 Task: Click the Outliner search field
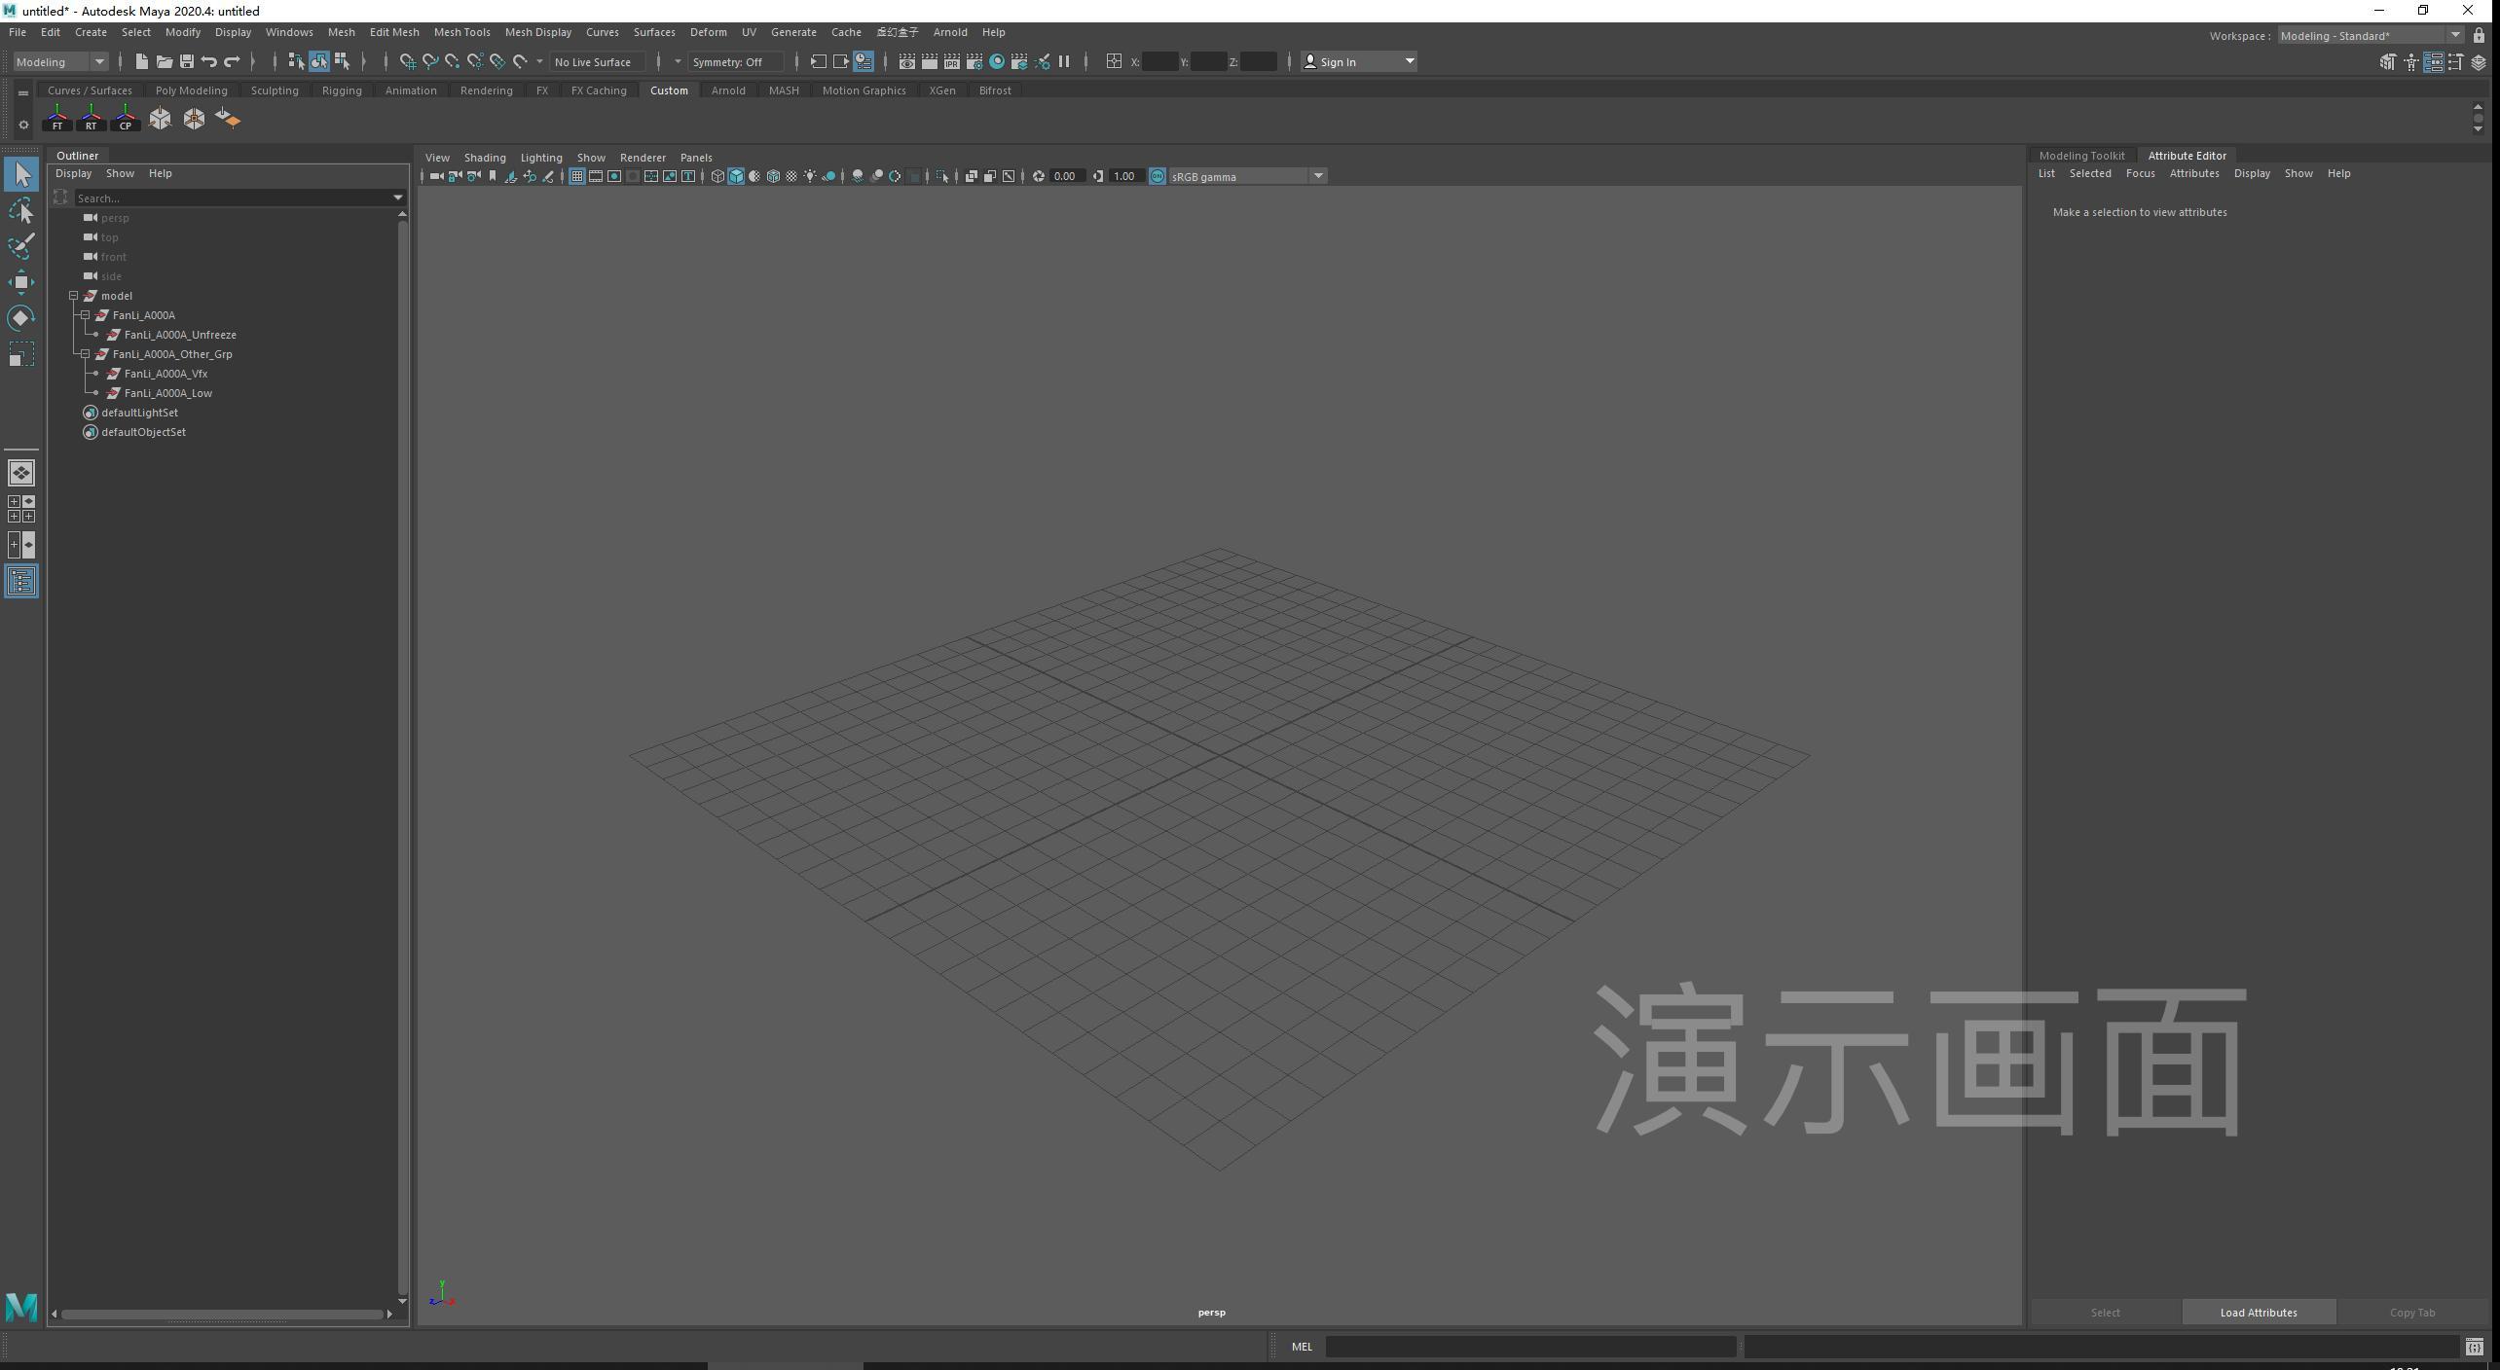click(232, 198)
